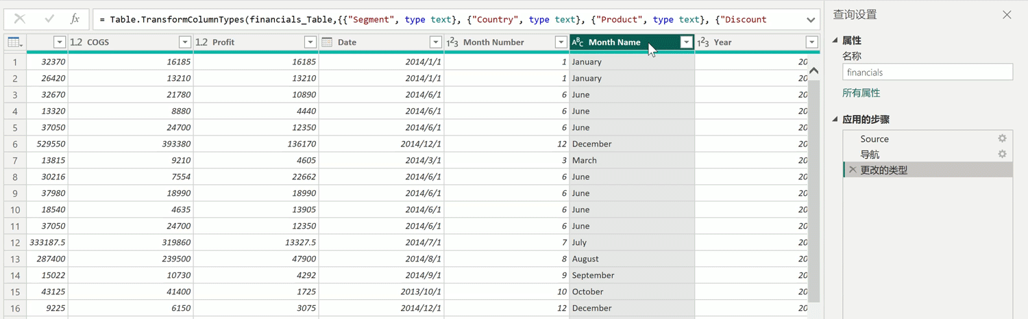Open the 所有属性 link

pos(861,93)
